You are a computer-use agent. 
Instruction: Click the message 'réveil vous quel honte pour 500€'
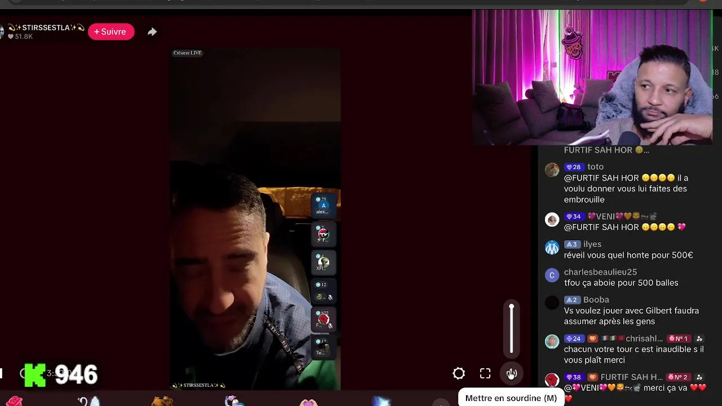[x=628, y=255]
